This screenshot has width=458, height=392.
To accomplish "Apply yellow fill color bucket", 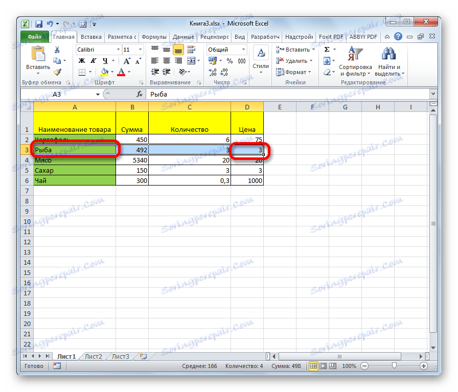I will pyautogui.click(x=104, y=72).
